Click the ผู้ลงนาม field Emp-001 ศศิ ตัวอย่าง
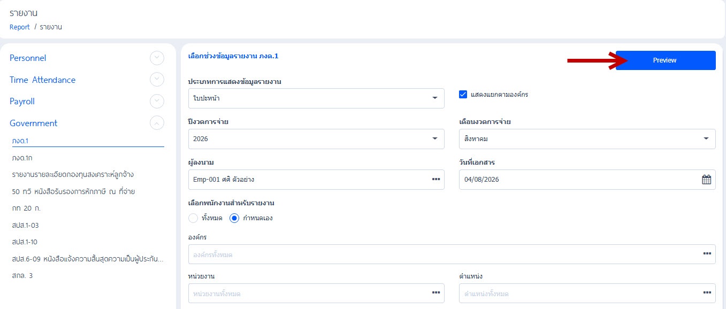The image size is (726, 309). tap(316, 180)
